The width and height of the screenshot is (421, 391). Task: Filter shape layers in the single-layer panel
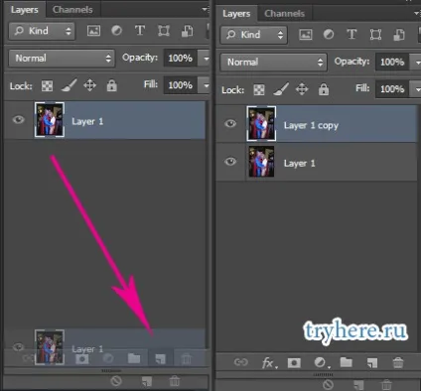[x=164, y=31]
